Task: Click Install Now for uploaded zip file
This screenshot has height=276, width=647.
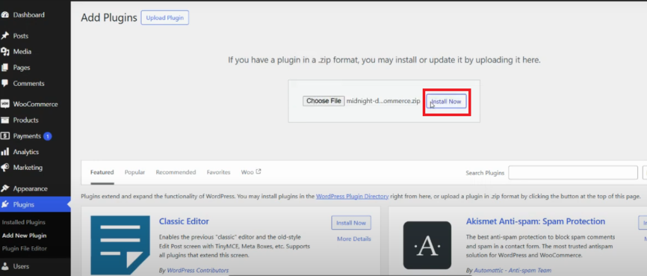Action: click(447, 101)
